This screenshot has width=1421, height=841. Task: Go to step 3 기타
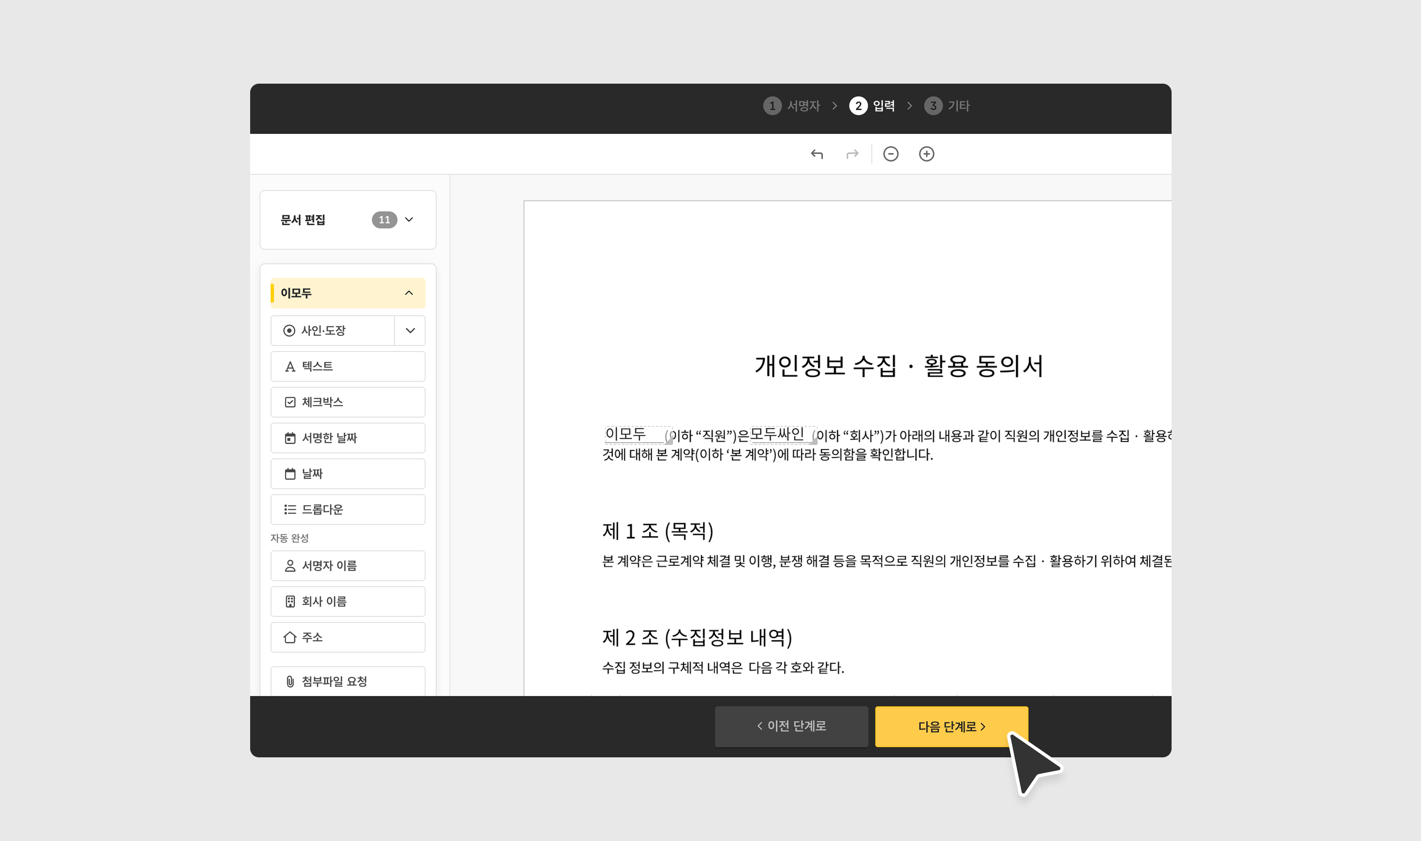pyautogui.click(x=947, y=106)
